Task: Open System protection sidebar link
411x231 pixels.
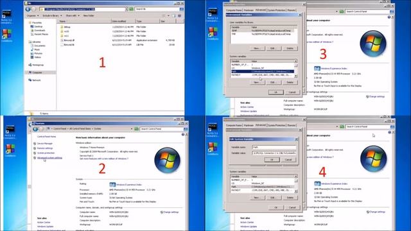Action: 46,153
